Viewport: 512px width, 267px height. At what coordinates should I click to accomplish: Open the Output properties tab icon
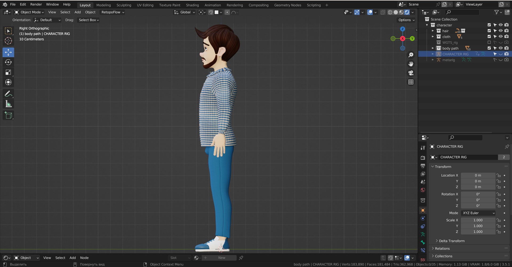pos(423,166)
